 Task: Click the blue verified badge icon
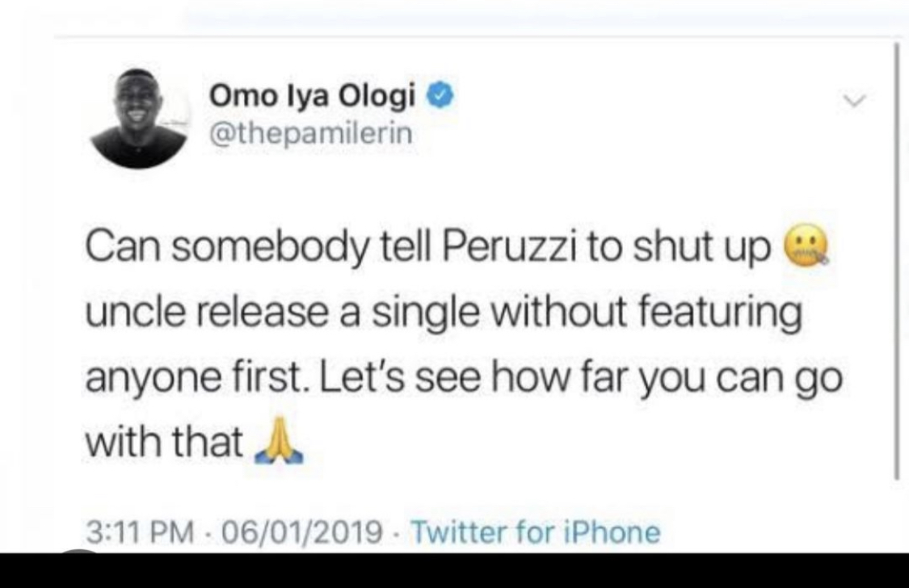(x=437, y=97)
